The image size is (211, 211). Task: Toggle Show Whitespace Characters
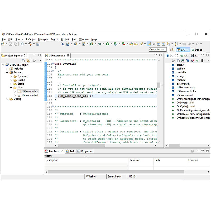pyautogui.click(x=163, y=44)
